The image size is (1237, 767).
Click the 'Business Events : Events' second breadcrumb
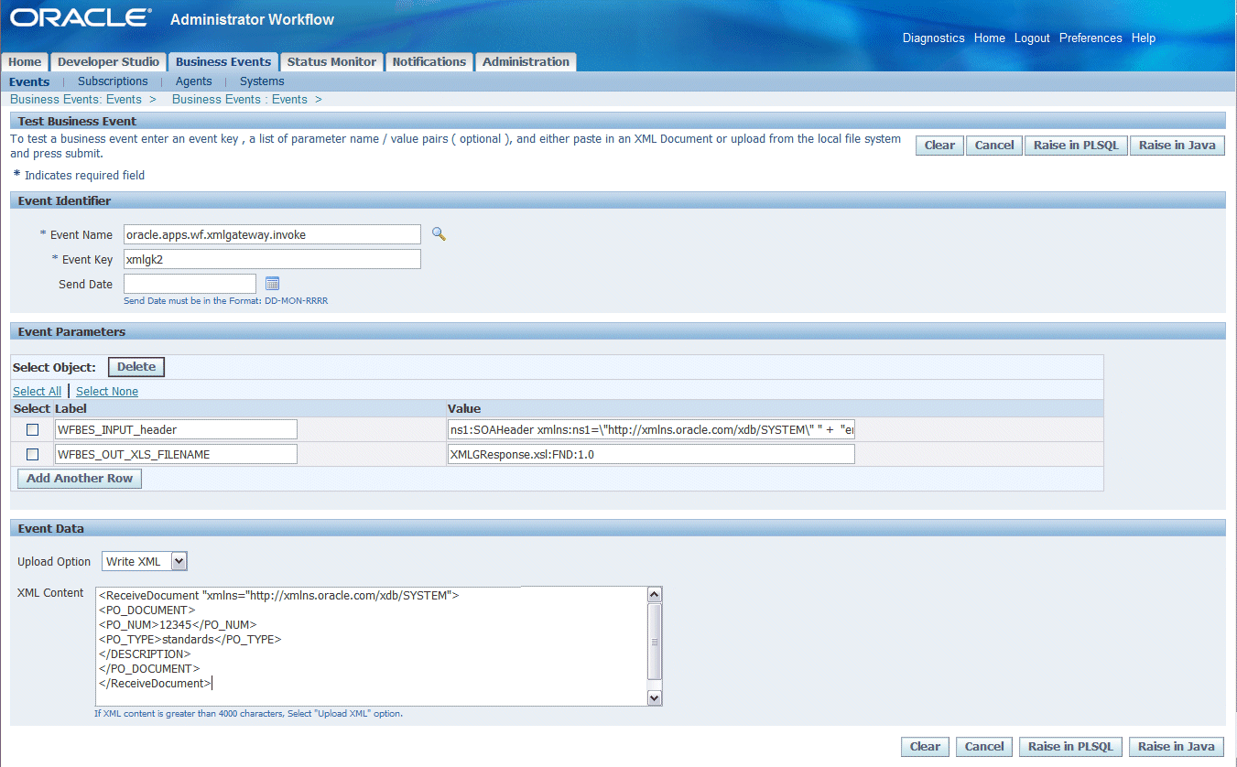[x=240, y=99]
